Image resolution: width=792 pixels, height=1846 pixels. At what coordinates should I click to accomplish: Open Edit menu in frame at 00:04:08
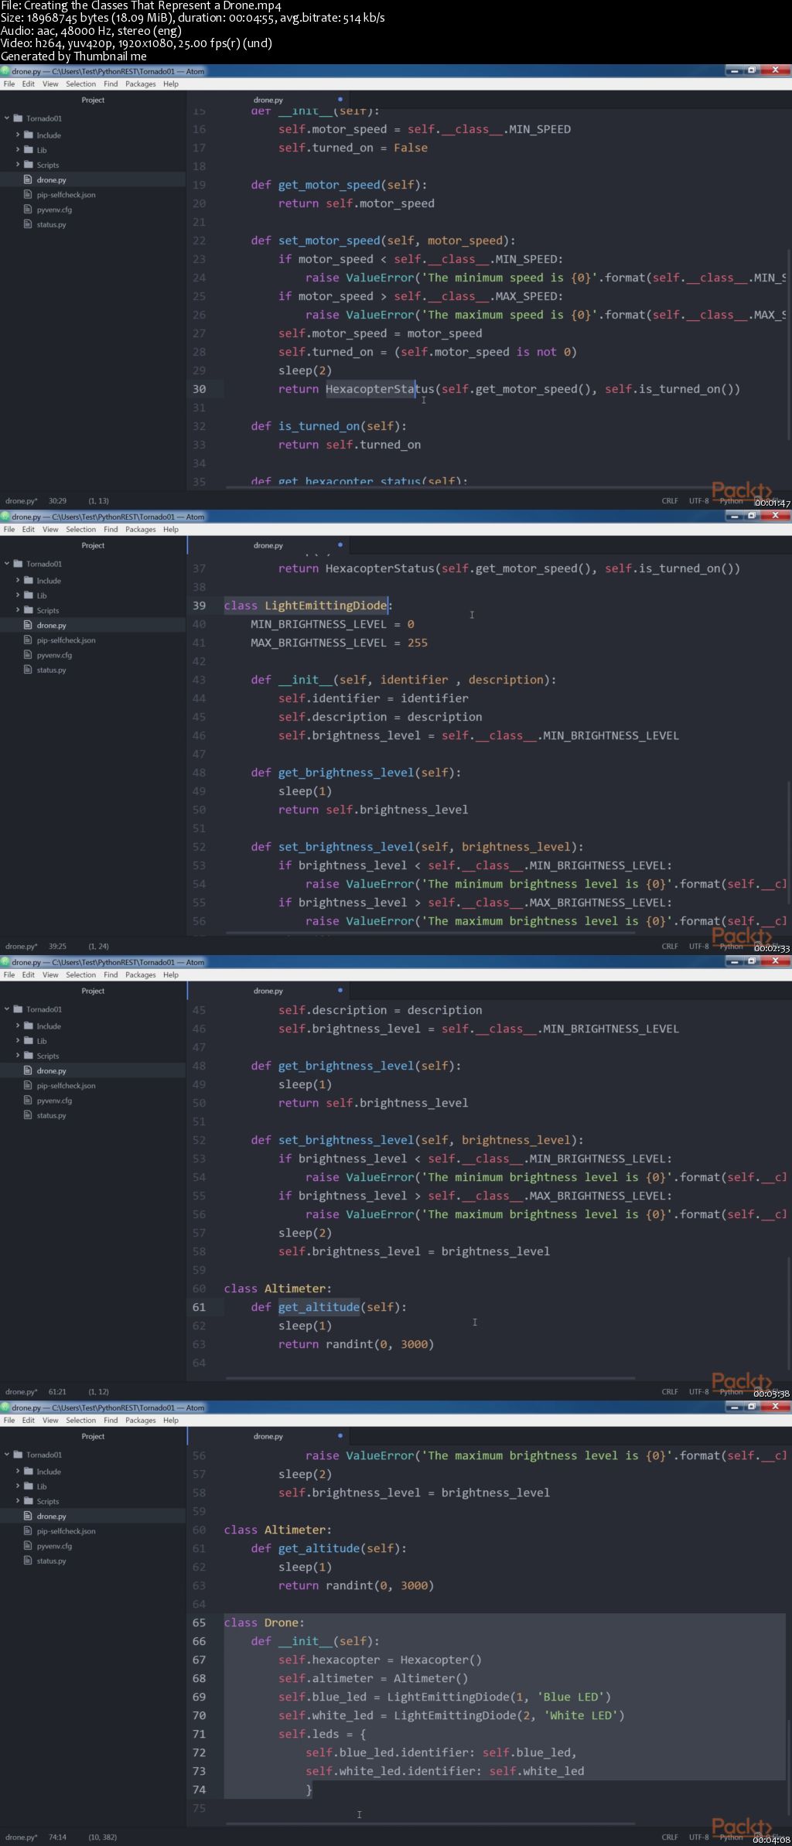pyautogui.click(x=29, y=1421)
